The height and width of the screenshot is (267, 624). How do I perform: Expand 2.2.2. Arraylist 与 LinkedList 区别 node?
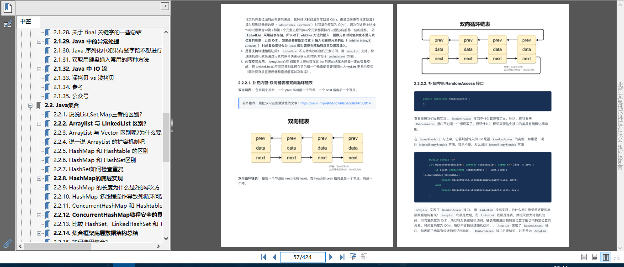[40, 124]
